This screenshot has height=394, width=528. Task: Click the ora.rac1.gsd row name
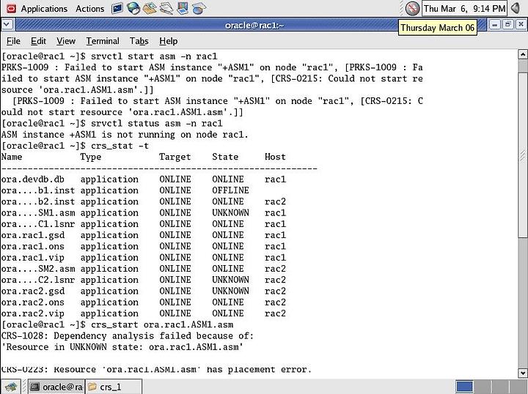(33, 235)
